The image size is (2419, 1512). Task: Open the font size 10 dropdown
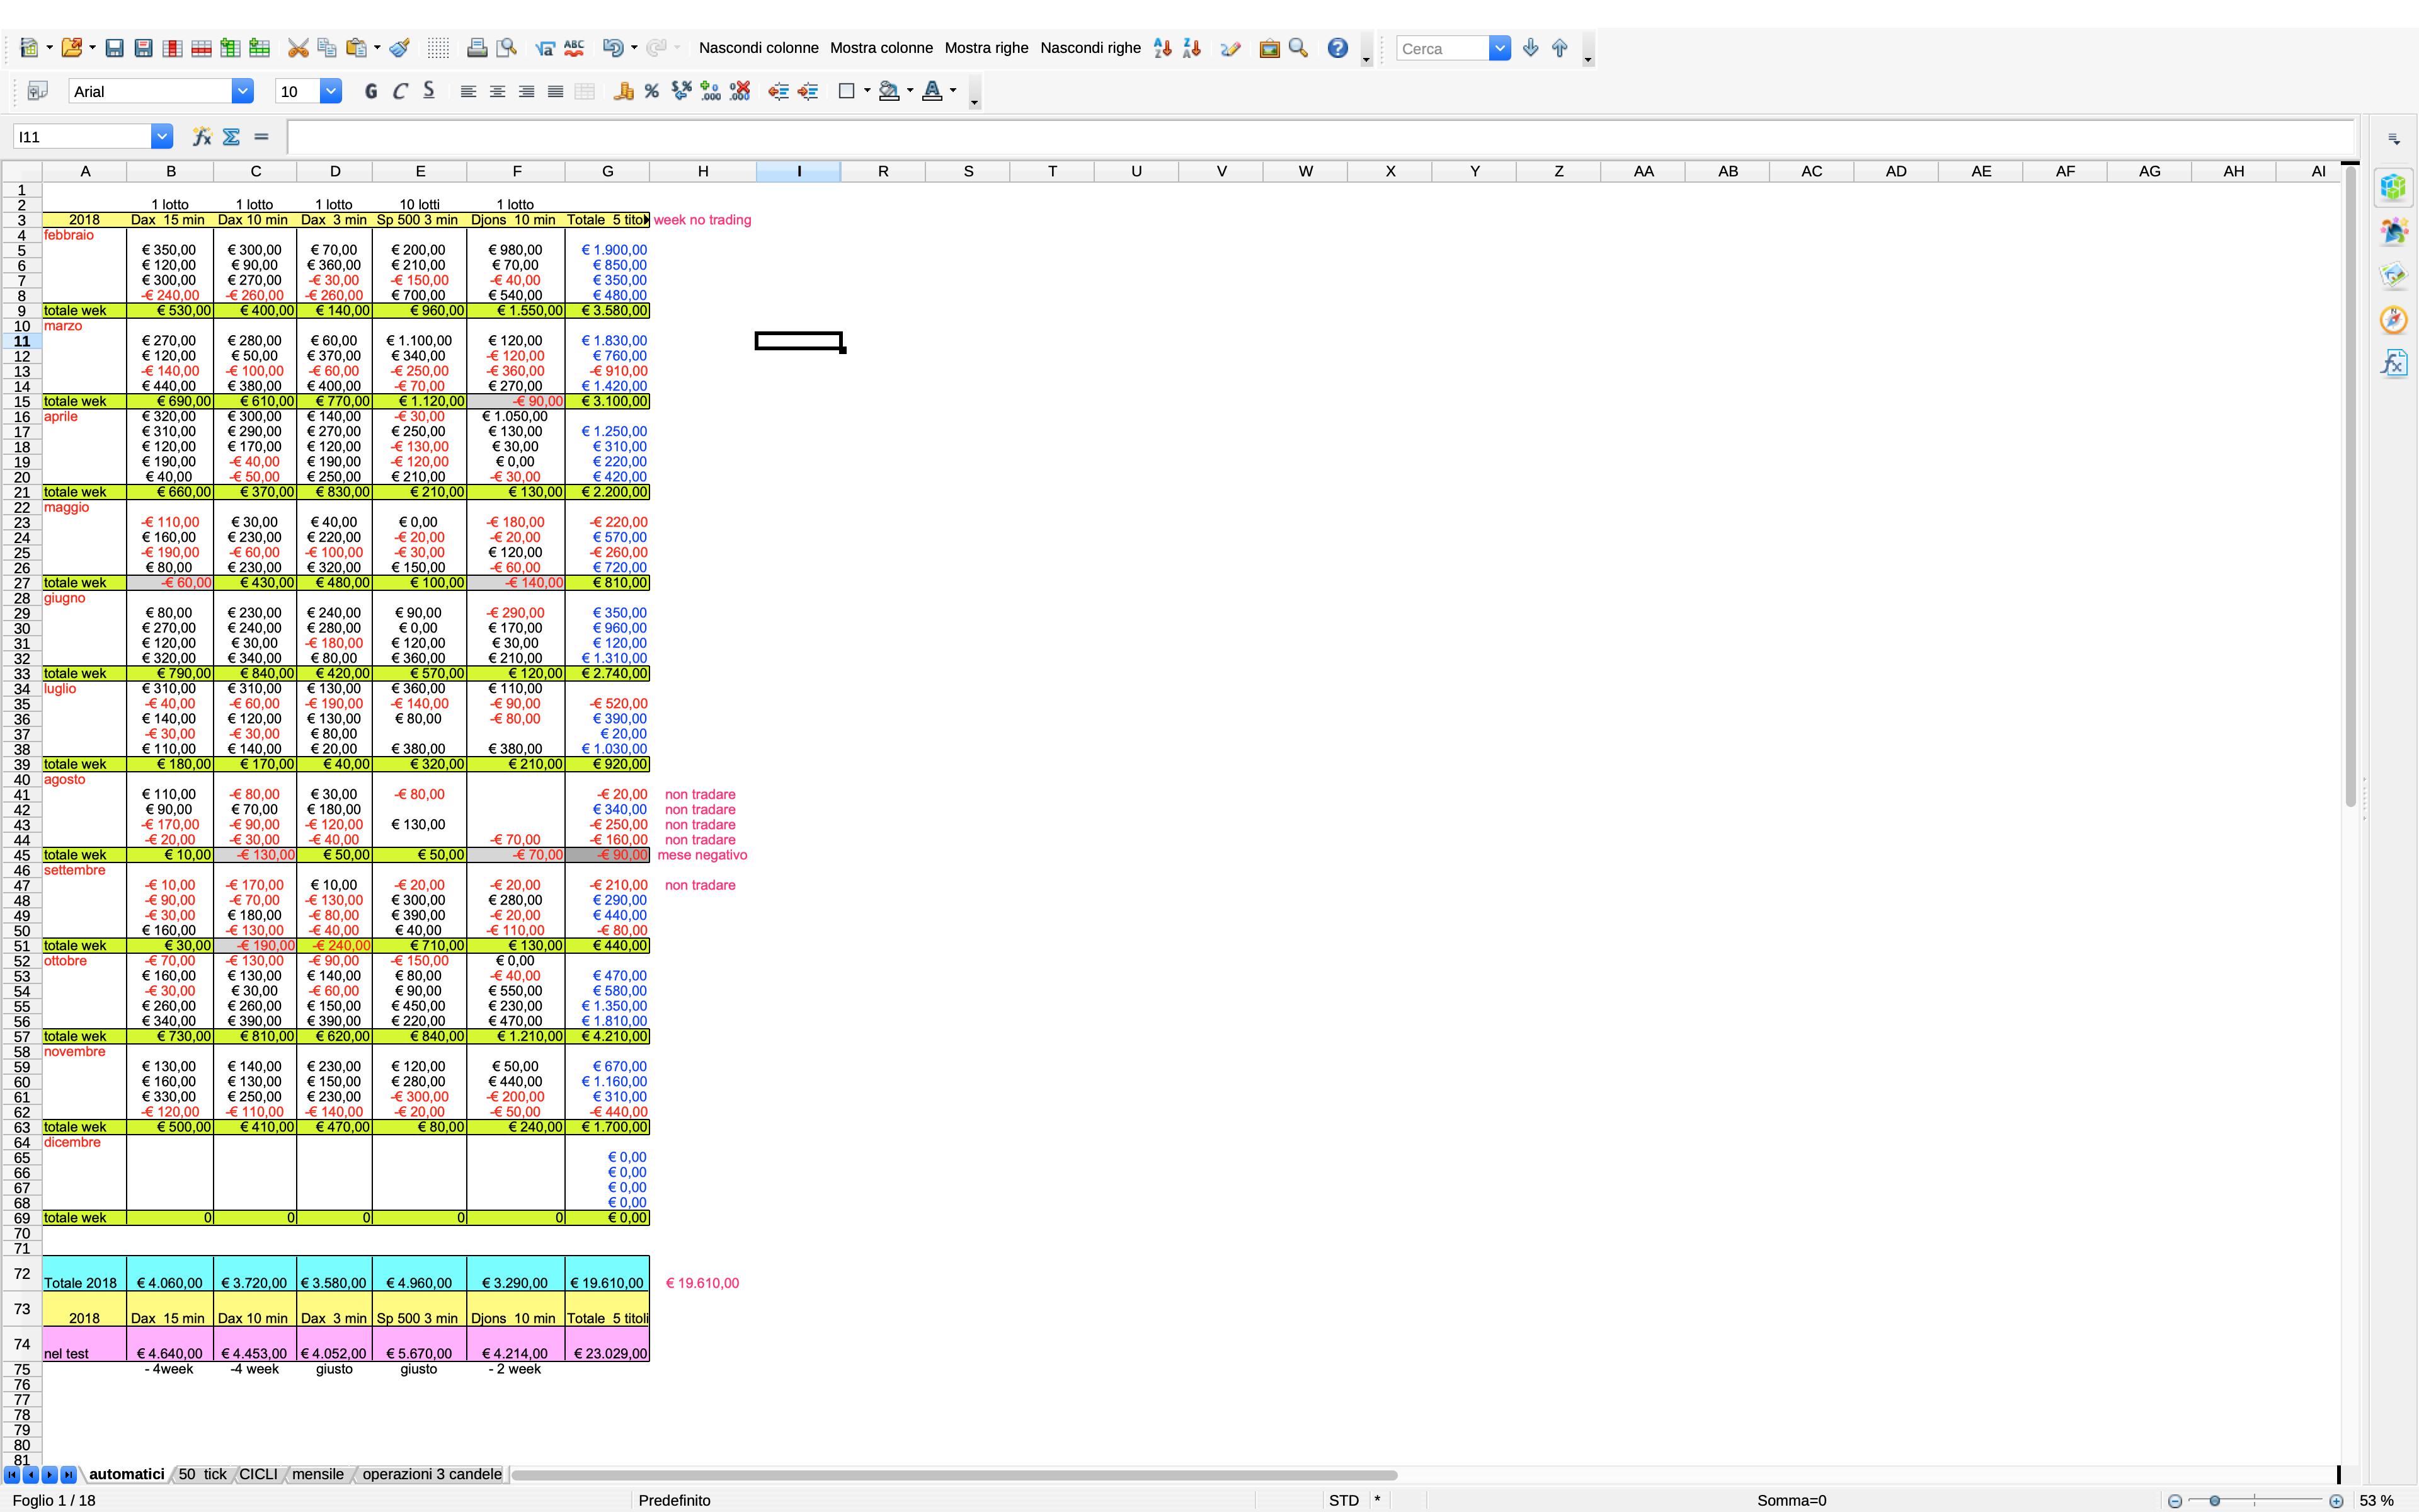click(331, 92)
